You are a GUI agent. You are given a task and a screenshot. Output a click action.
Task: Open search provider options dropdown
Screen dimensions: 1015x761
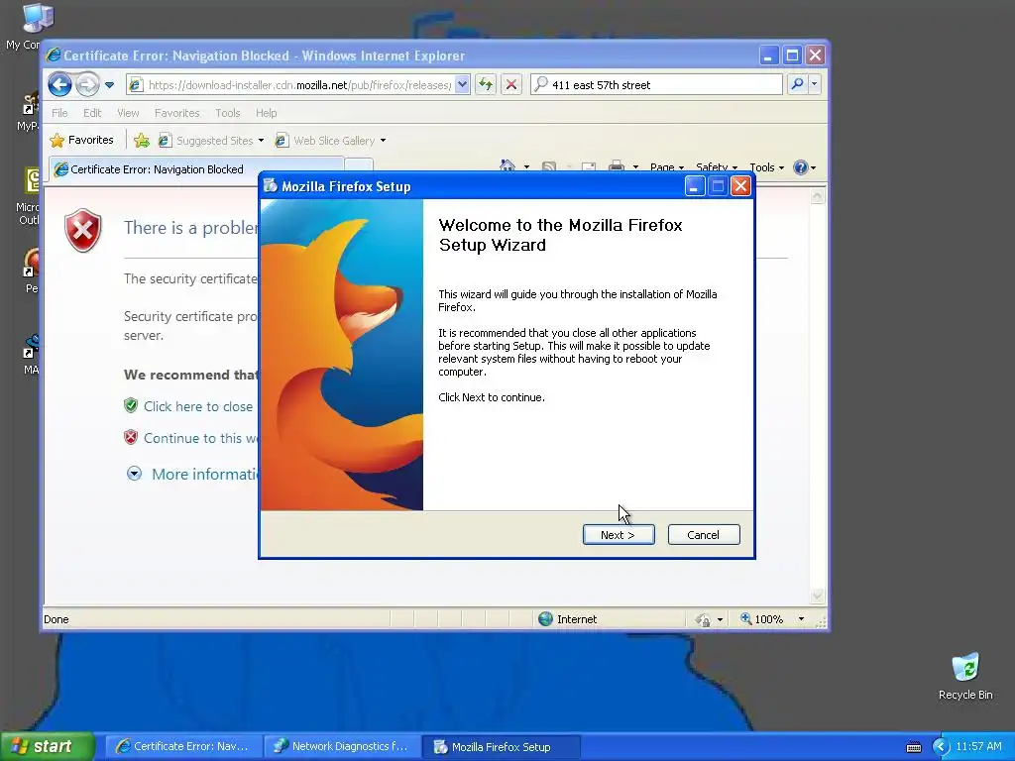click(815, 84)
